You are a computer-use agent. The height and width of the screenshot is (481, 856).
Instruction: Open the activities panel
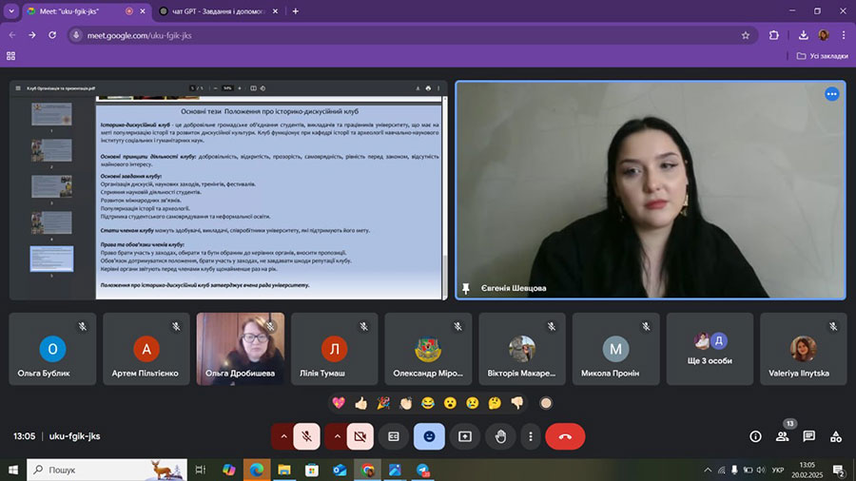(x=836, y=436)
